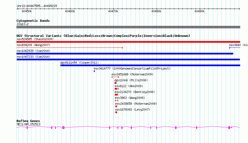Click the thin red nsv834209 variant line

[70, 47]
